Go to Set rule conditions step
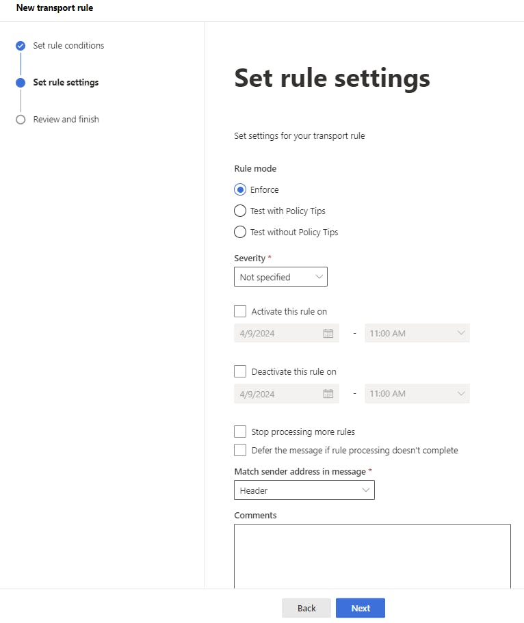The image size is (524, 623). [x=68, y=46]
